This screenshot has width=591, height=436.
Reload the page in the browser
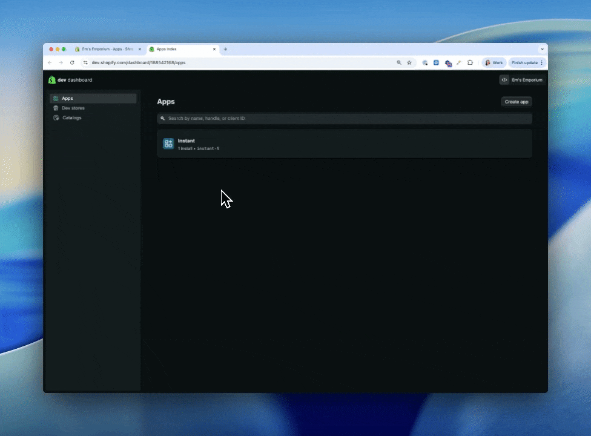(72, 62)
